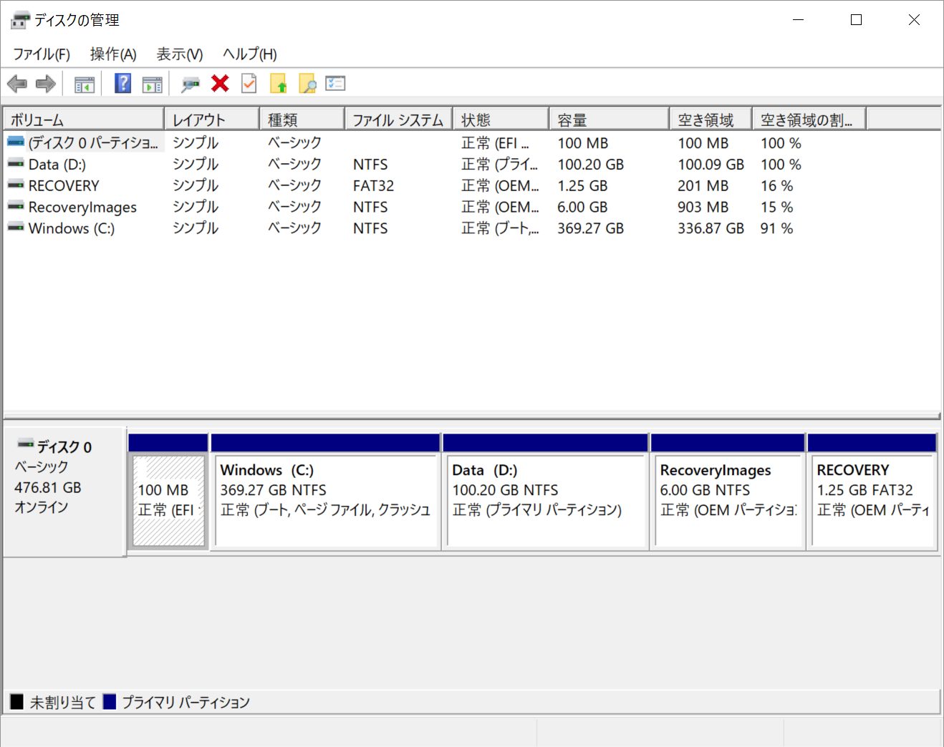Click the yellow folder magnifier icon
Screen dimensions: 944x747
[x=307, y=84]
